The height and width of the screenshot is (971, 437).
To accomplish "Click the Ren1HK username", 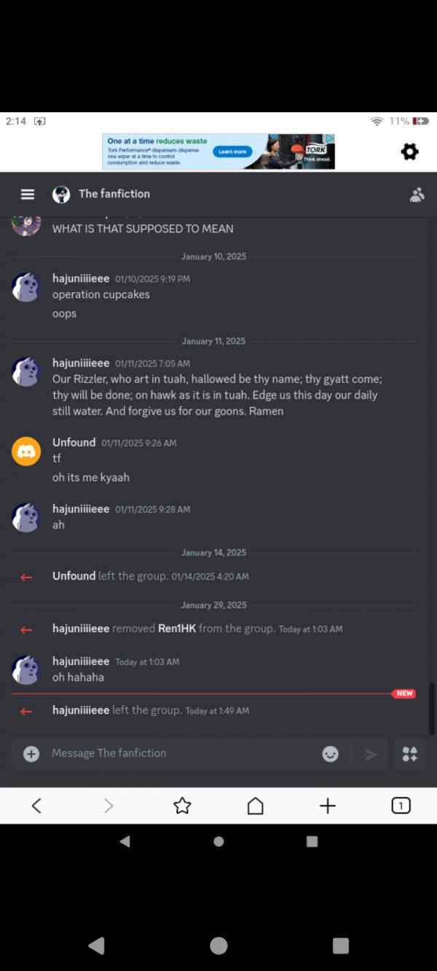I will (x=177, y=628).
